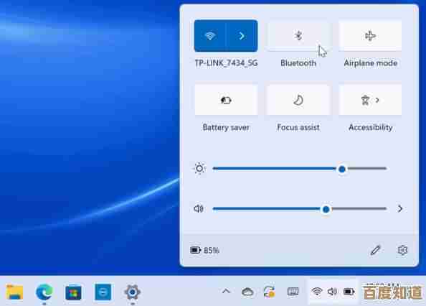Edit quick settings with the pencil icon

(x=376, y=250)
